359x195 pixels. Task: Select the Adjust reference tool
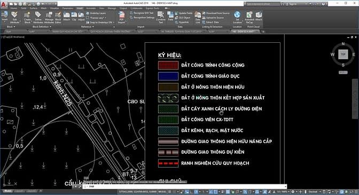click(x=81, y=17)
